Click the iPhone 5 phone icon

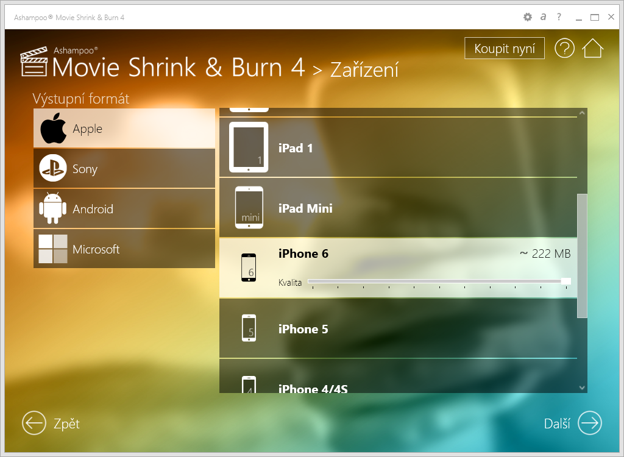click(x=249, y=328)
